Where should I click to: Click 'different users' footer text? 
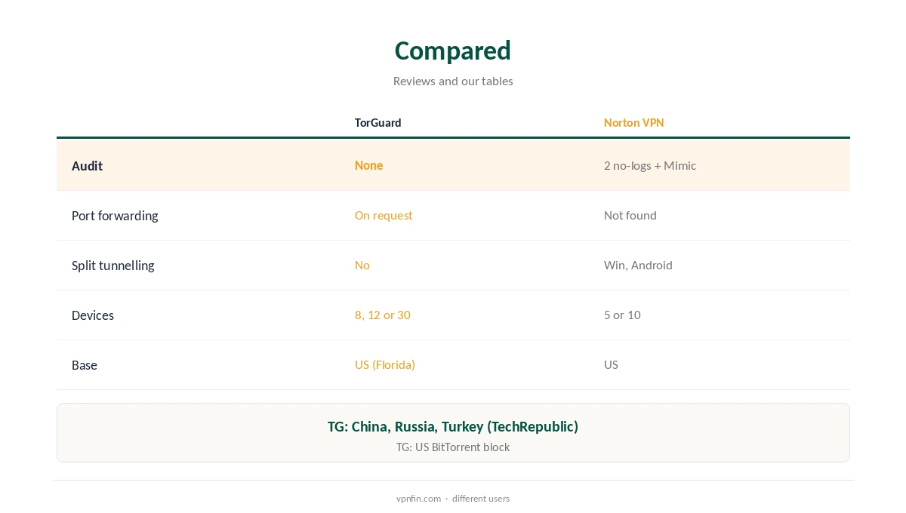(481, 499)
